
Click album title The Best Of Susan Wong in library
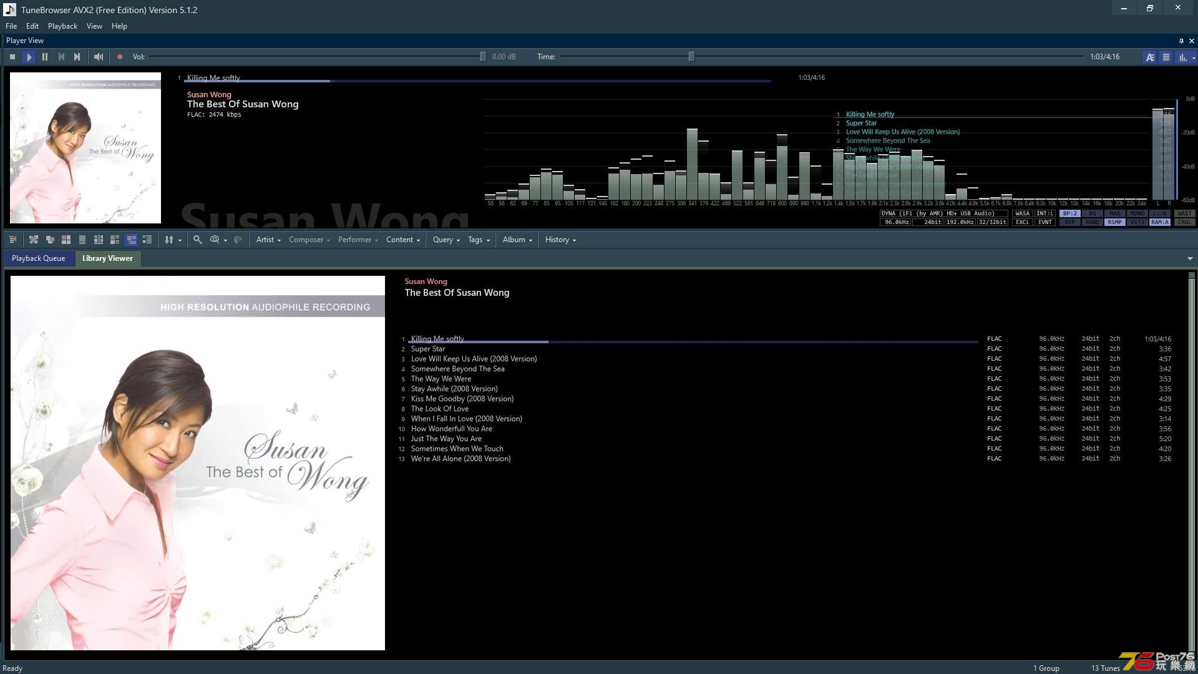click(457, 293)
